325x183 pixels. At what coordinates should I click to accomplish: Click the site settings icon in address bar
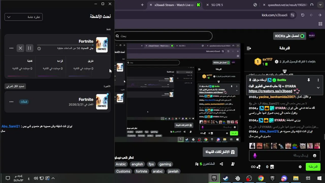pyautogui.click(x=293, y=15)
